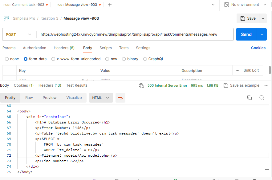Select the raw body radio button
This screenshot has height=180, width=272.
pyautogui.click(x=107, y=59)
